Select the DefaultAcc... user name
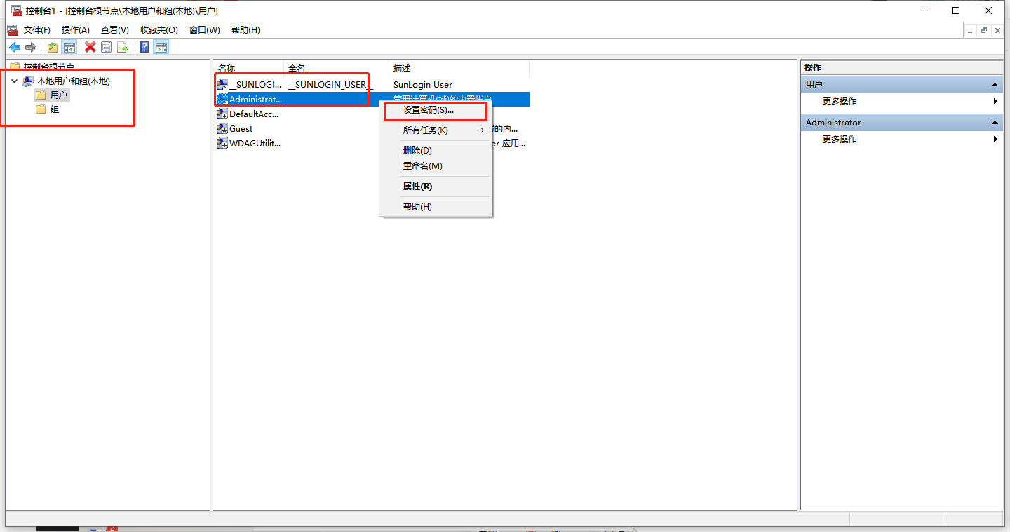The width and height of the screenshot is (1010, 532). (x=254, y=114)
